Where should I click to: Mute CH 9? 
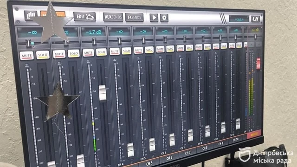tap(216, 46)
